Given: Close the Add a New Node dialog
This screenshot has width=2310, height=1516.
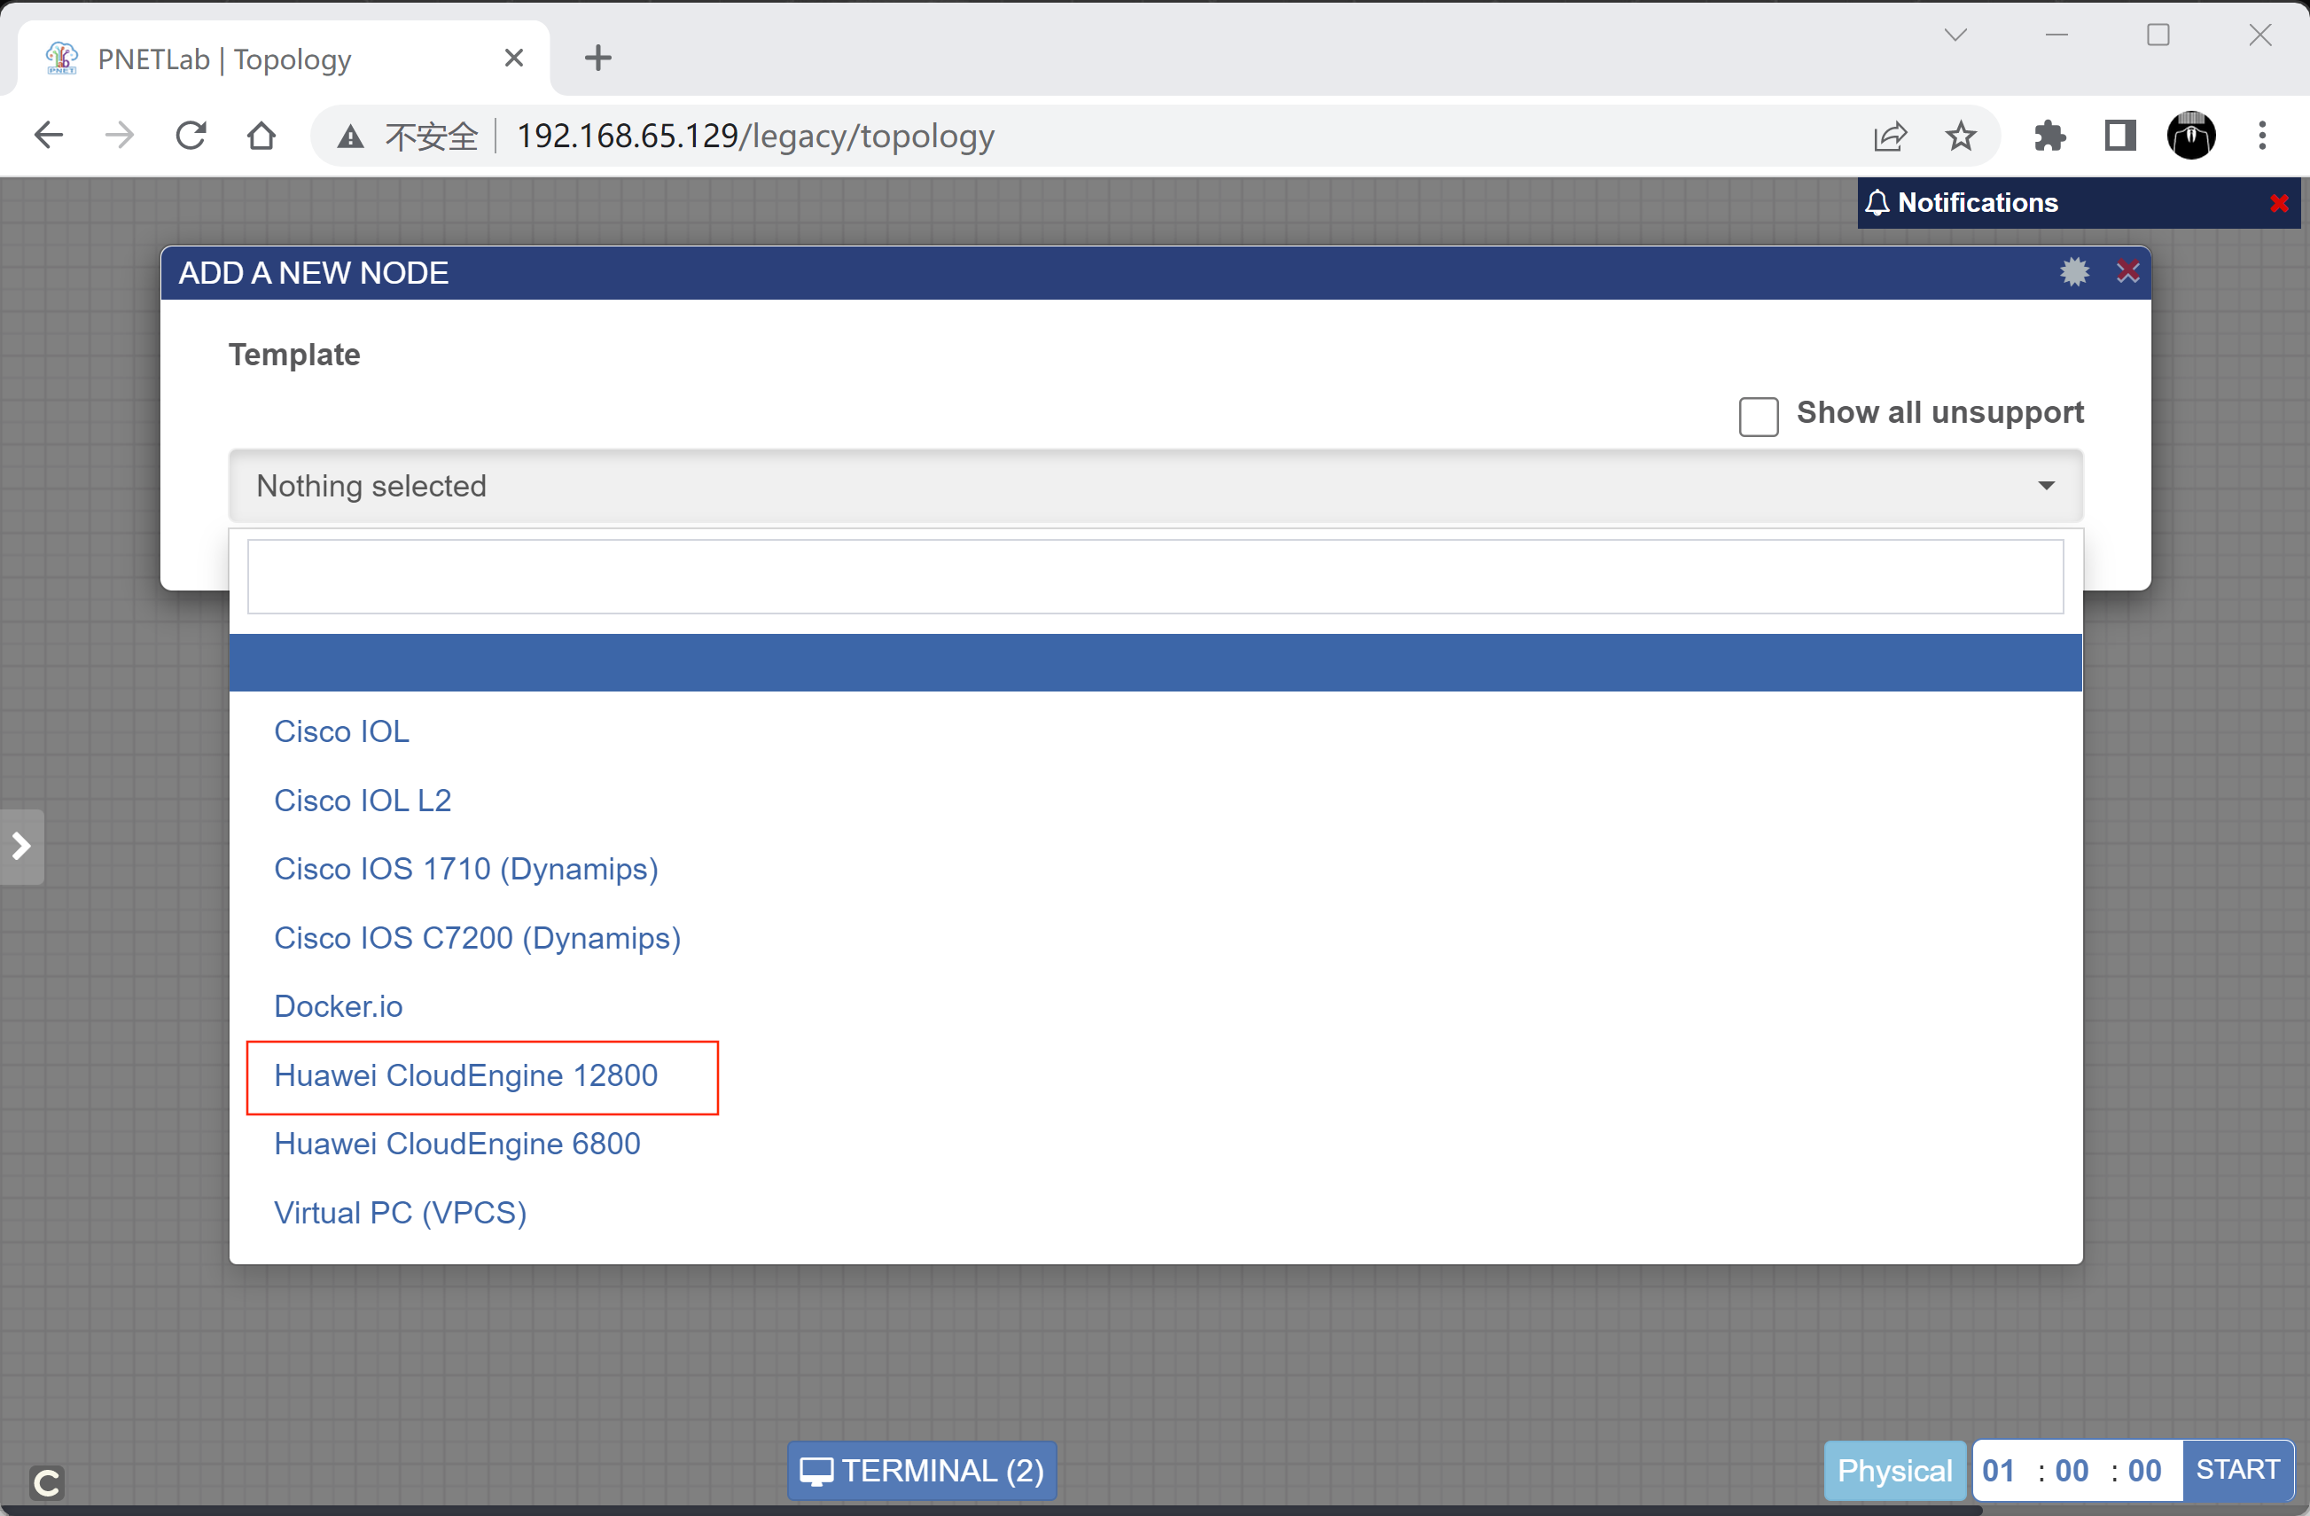Looking at the screenshot, I should click(x=2127, y=272).
